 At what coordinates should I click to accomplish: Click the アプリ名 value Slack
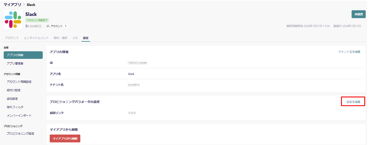click(131, 74)
